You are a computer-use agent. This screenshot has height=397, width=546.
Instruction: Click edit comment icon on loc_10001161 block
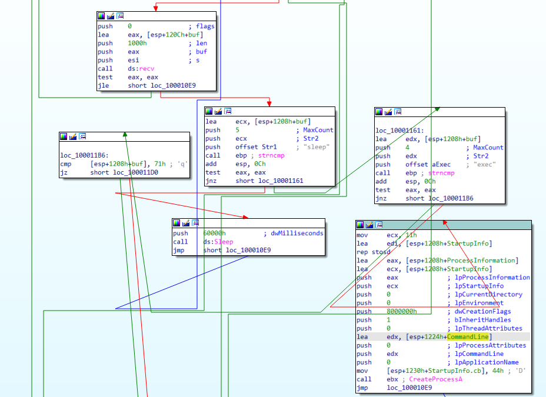388,112
